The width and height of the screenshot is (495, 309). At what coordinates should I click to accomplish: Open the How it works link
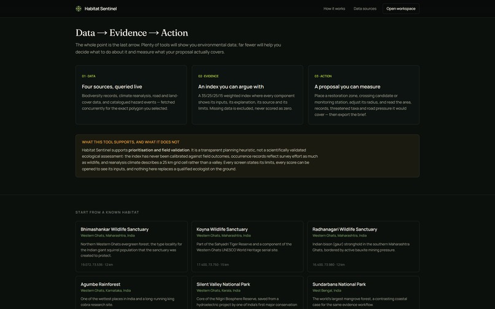[x=334, y=9]
